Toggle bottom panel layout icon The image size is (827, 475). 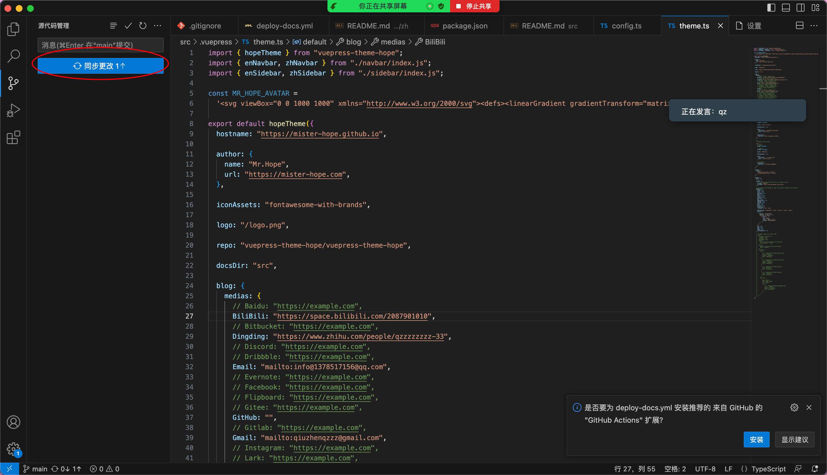[786, 8]
